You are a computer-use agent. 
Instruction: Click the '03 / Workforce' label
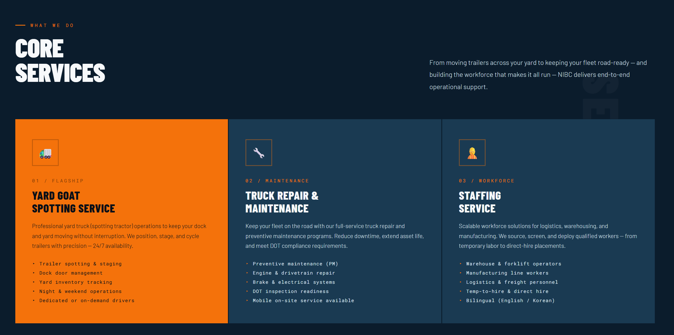point(486,181)
